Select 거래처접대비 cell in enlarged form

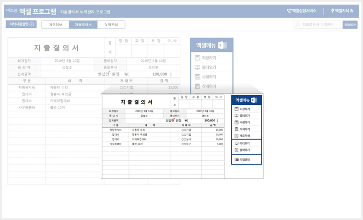point(150,139)
